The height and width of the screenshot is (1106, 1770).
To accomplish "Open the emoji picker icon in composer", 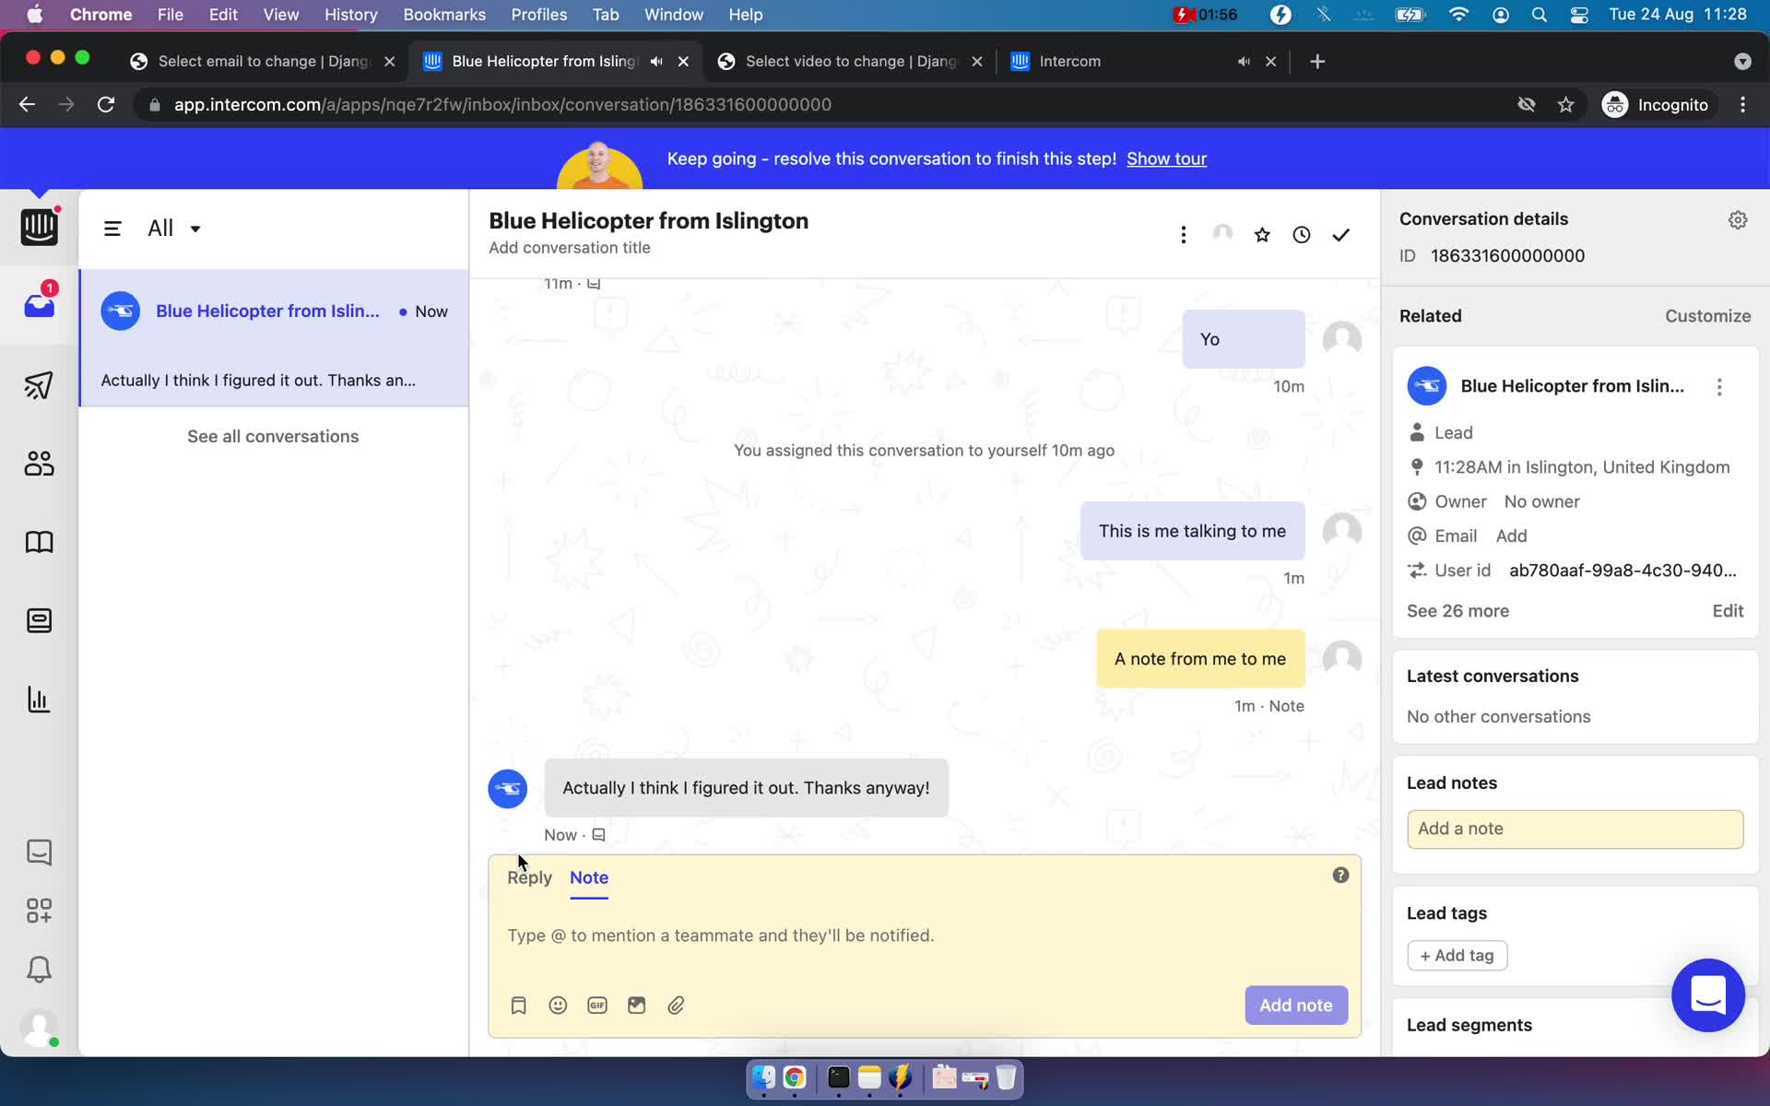I will coord(557,1006).
